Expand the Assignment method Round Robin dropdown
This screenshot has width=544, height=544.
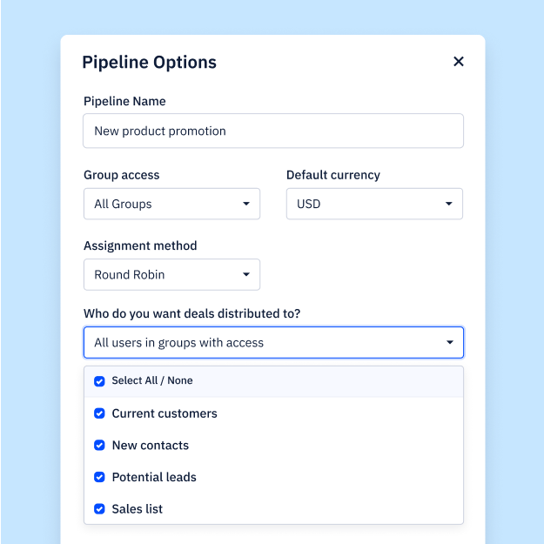tap(171, 275)
